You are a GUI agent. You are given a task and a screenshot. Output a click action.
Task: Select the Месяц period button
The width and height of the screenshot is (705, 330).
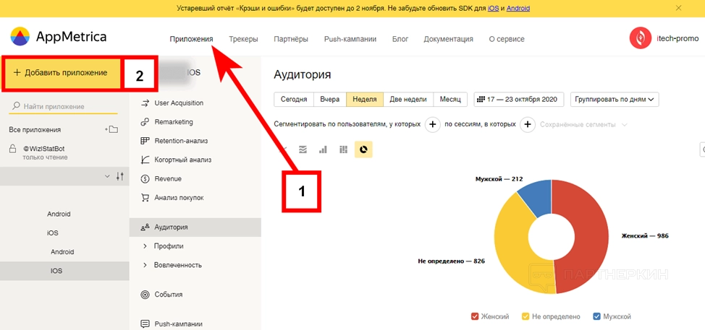click(450, 100)
